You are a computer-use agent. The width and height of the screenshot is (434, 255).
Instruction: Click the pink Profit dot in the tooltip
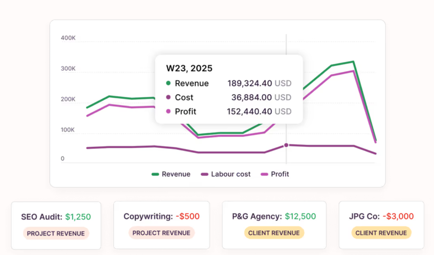(x=168, y=112)
